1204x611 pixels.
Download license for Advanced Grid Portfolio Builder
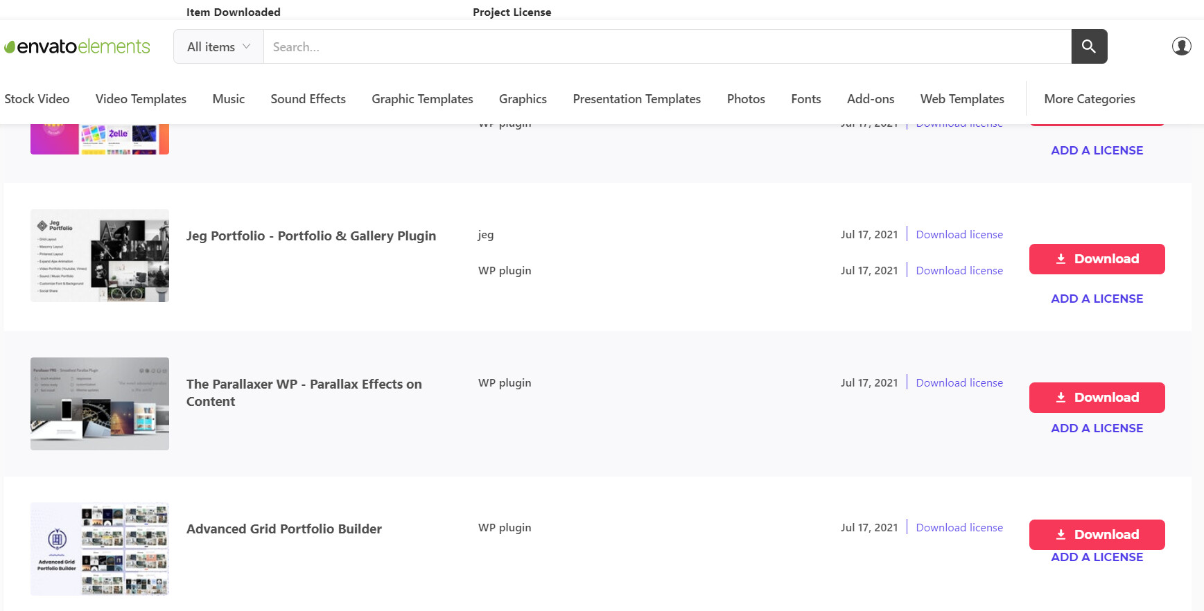click(x=959, y=528)
